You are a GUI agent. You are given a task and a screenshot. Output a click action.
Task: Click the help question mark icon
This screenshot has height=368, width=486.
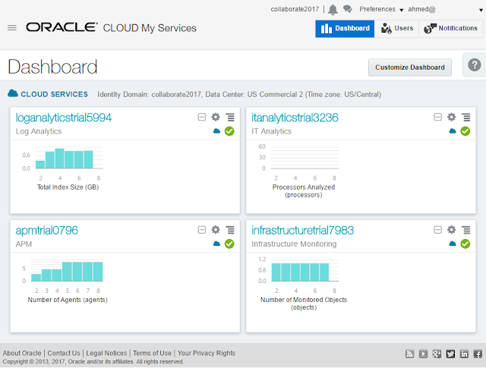point(475,66)
